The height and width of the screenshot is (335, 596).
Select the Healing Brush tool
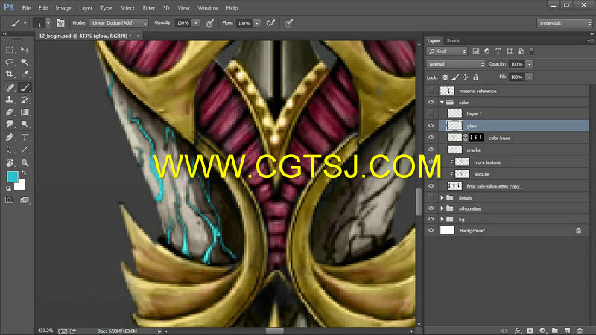[10, 88]
